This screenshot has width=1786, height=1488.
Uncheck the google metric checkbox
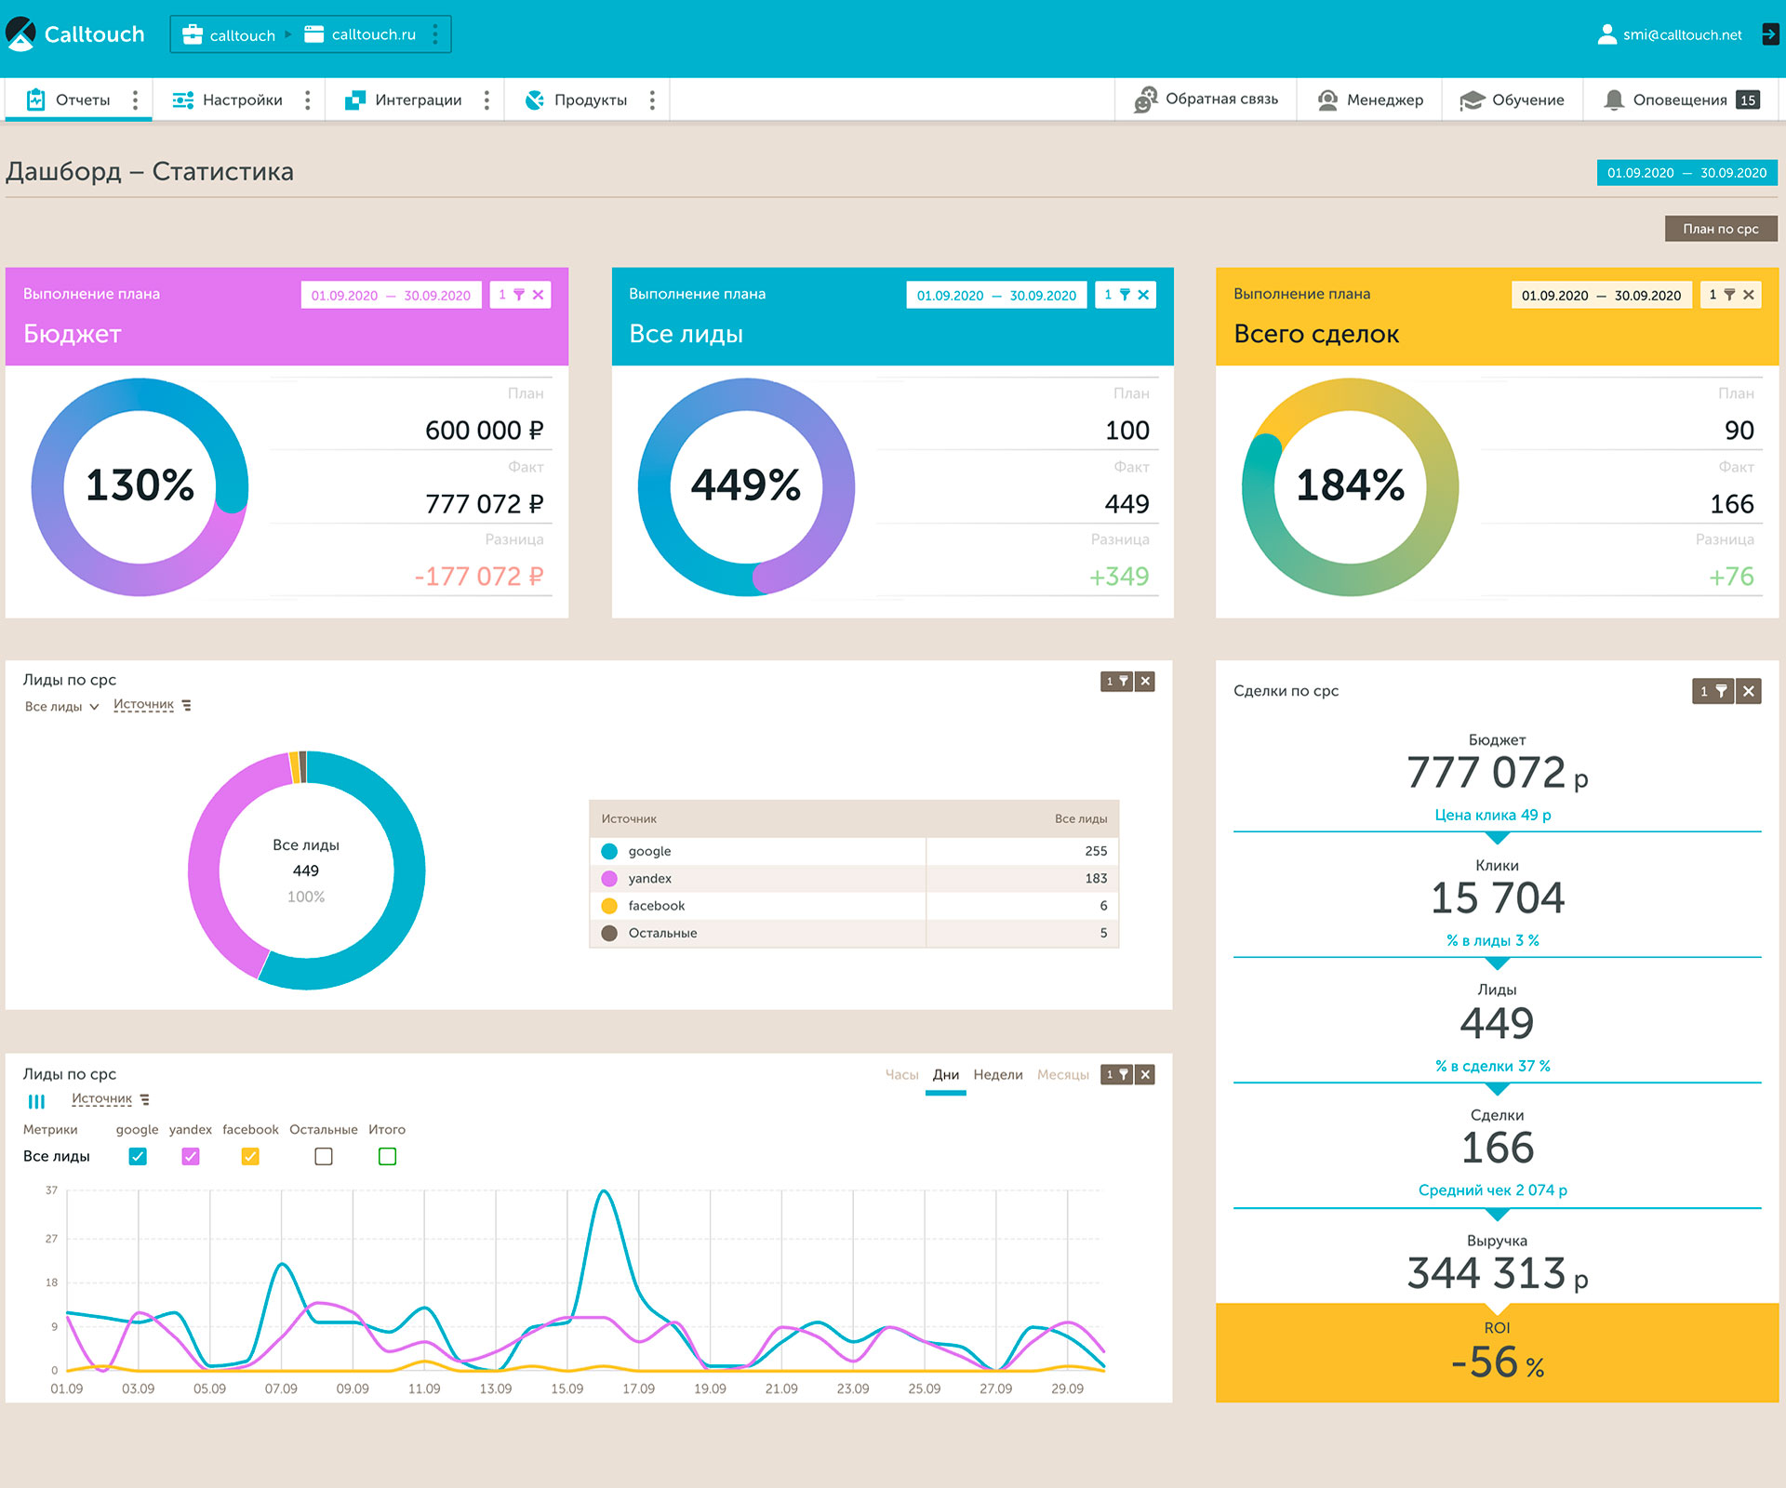click(138, 1156)
